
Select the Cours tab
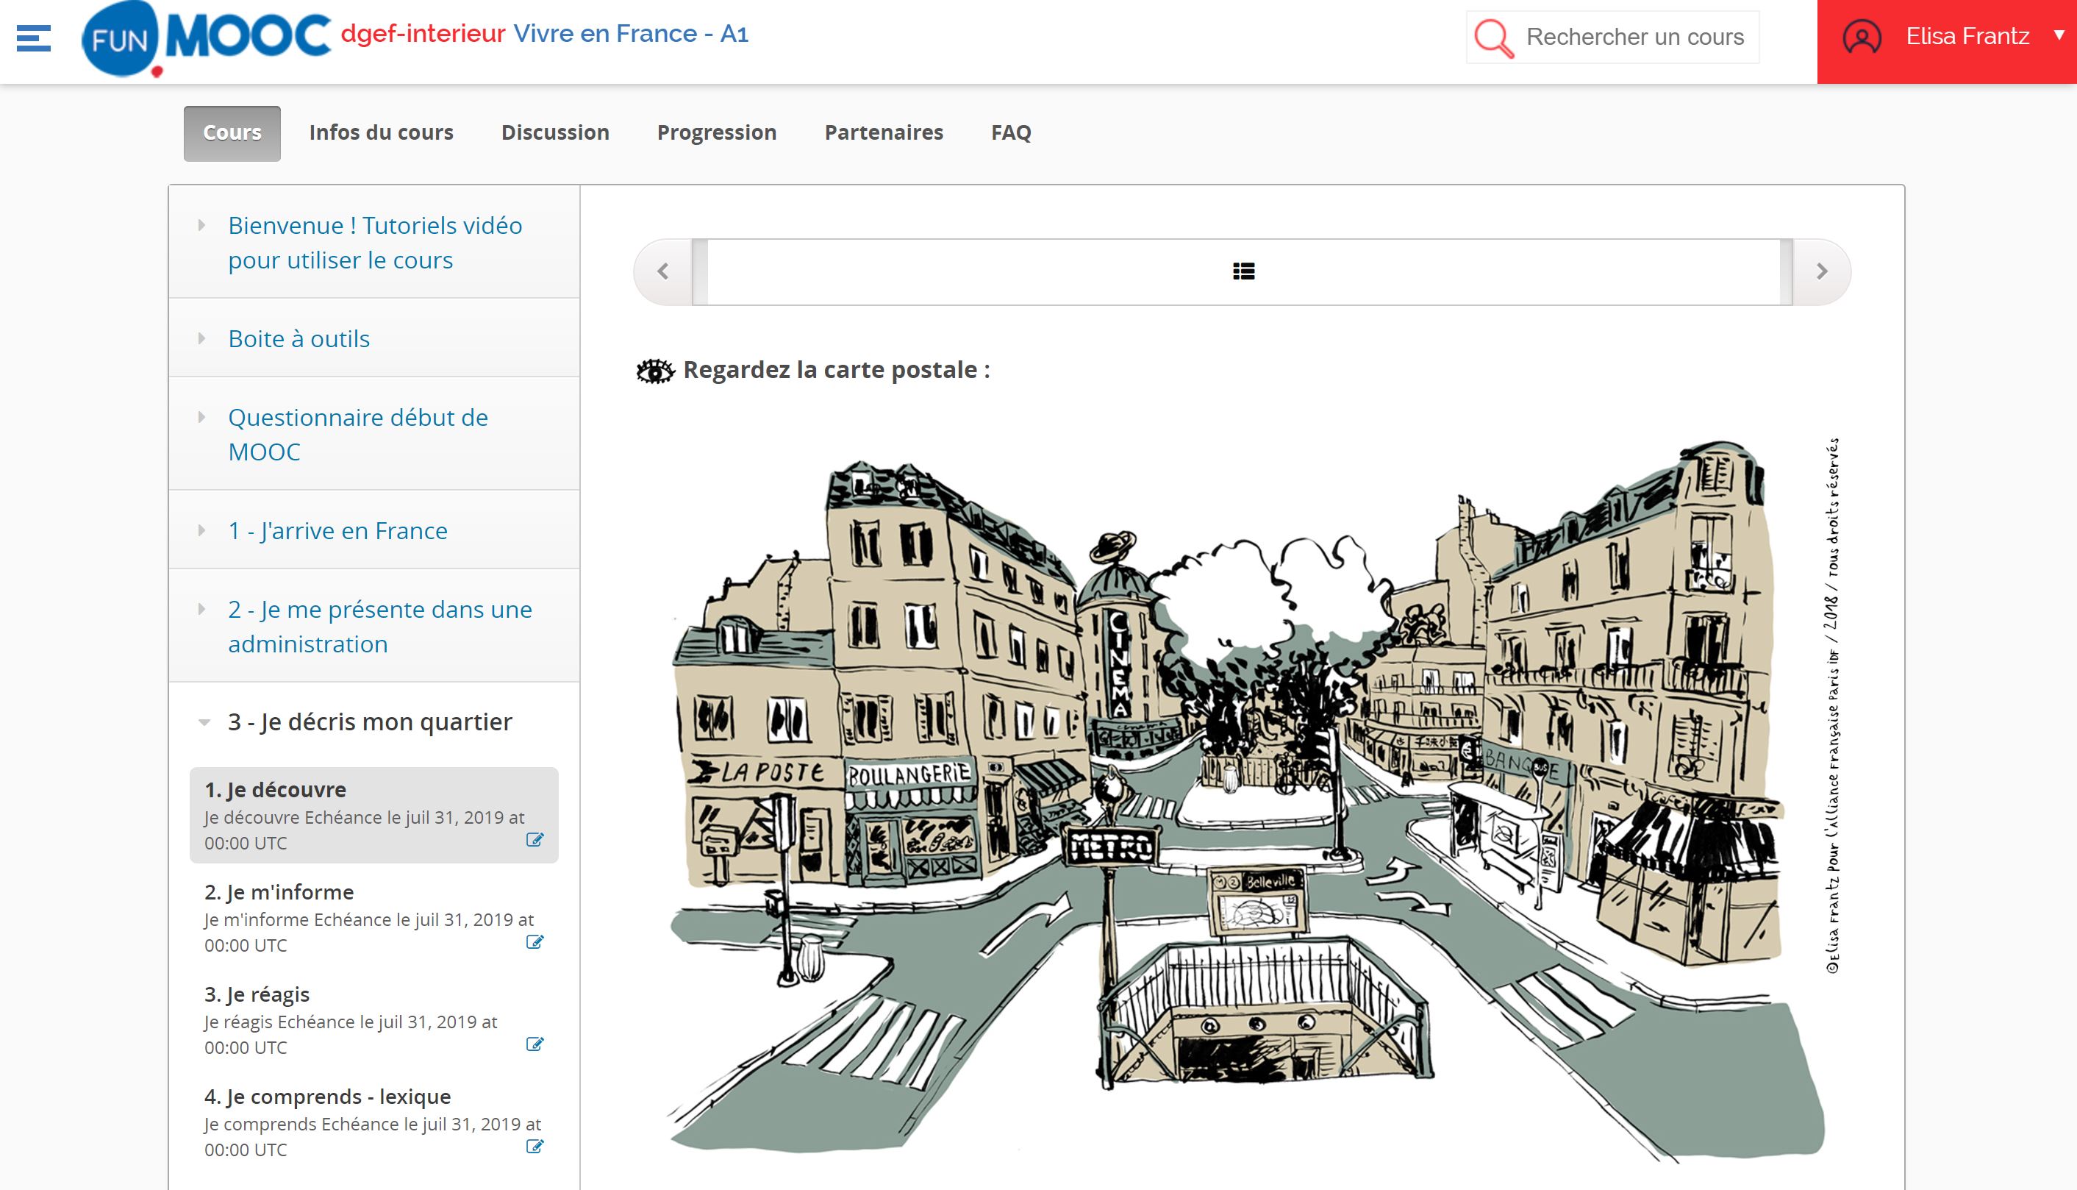(232, 133)
